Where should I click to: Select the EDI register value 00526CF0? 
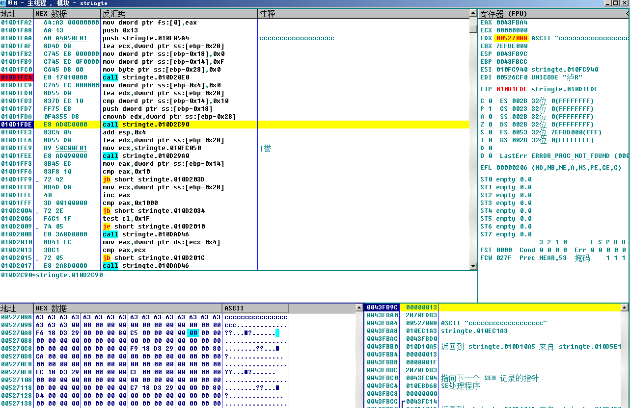pyautogui.click(x=512, y=77)
